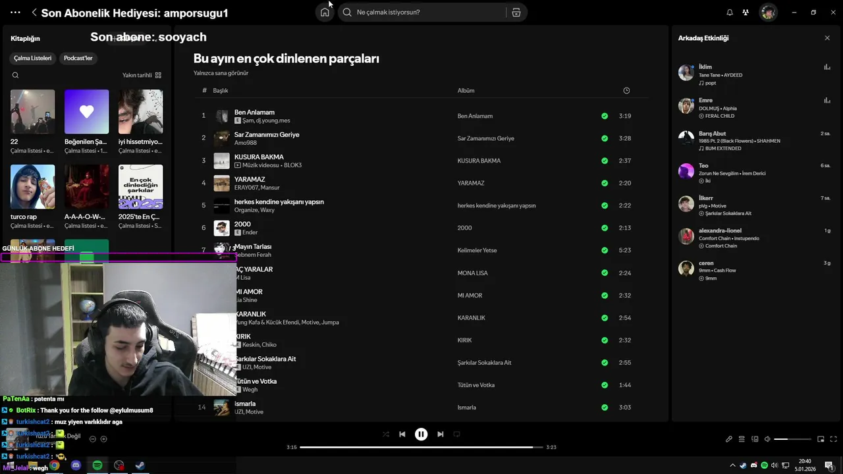Open the Beğenilen Şarkılar heart playlist

tap(86, 112)
